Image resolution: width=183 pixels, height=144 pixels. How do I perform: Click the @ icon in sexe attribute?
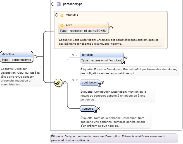pos(62,25)
